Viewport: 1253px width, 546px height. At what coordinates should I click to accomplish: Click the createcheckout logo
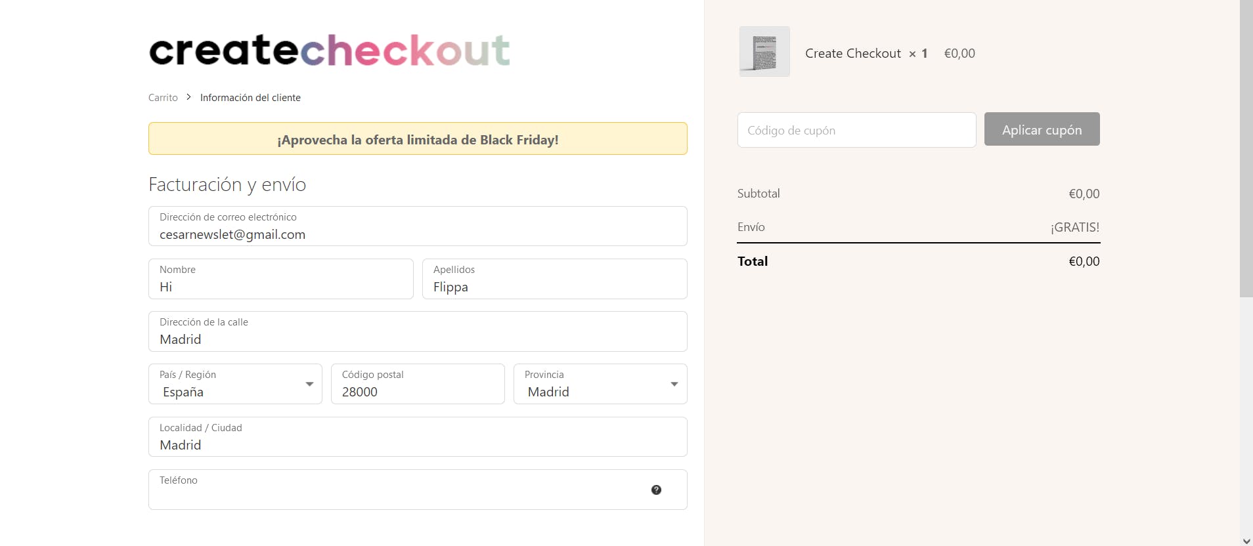[x=330, y=51]
